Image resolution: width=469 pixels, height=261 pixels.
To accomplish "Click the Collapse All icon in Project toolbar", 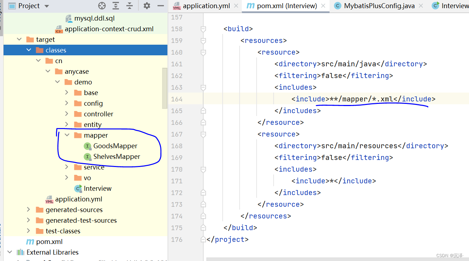I will coord(130,6).
